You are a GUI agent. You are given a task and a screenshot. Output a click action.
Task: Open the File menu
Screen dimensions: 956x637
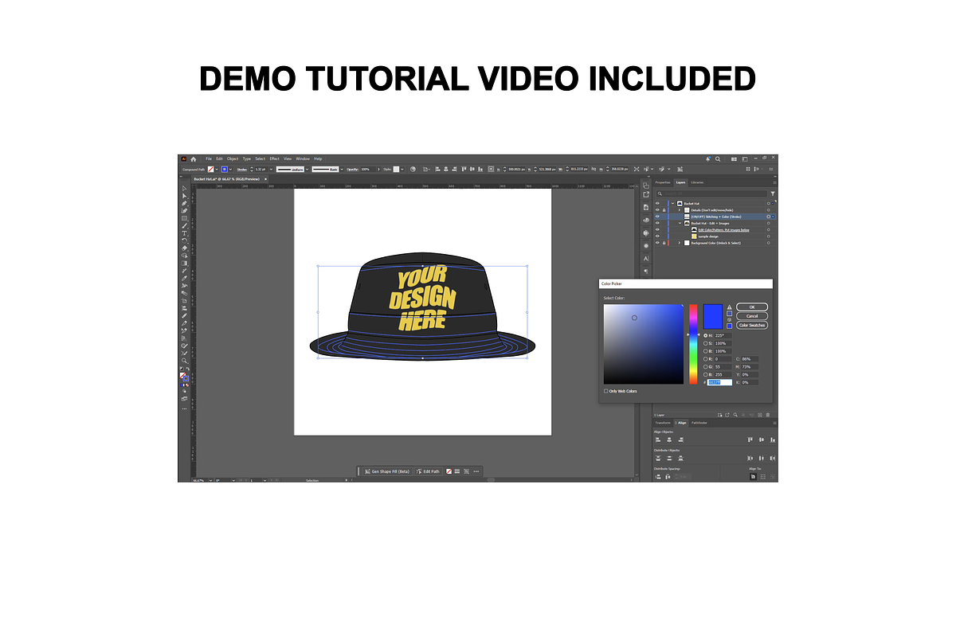[209, 158]
